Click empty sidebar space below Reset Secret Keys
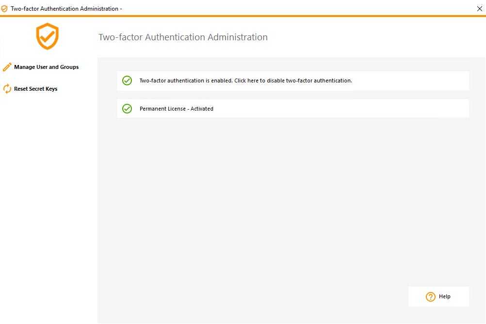 49,194
